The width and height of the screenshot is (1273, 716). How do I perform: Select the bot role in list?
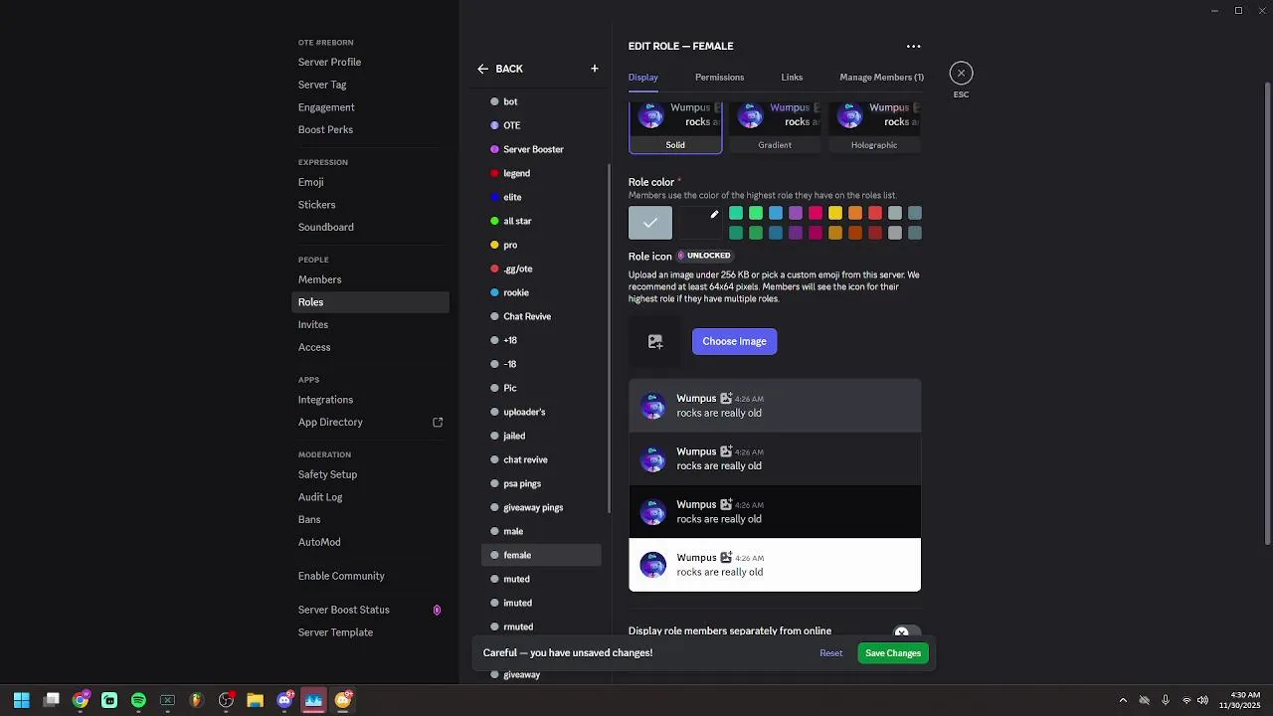(x=541, y=101)
